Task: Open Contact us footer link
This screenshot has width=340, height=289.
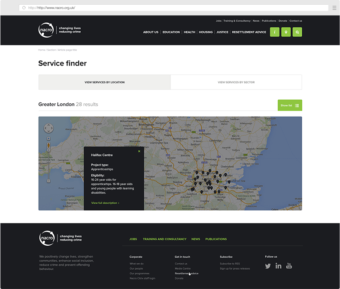Action: (181, 264)
